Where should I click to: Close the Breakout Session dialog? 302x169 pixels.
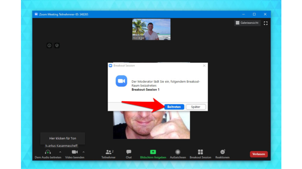pyautogui.click(x=204, y=65)
